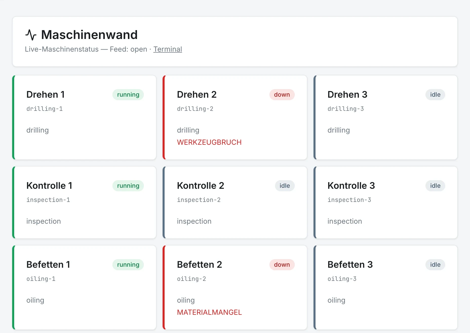Select the oiling-1 identifier text
Screen dimensions: 470x333
(41, 279)
